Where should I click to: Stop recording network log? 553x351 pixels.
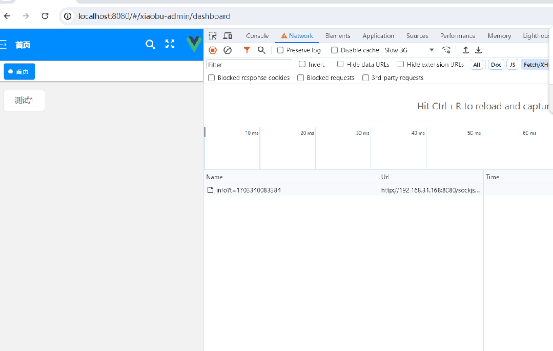[x=213, y=50]
